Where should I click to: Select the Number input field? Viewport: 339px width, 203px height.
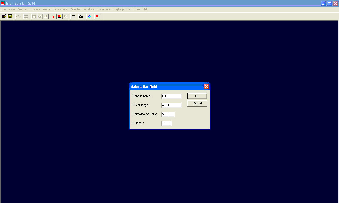click(x=166, y=123)
